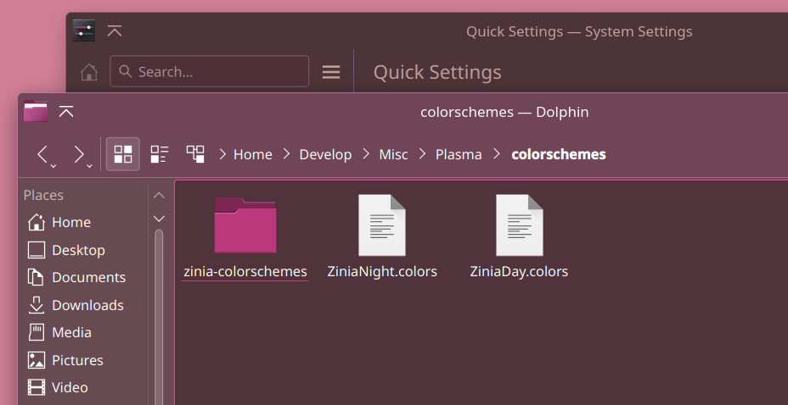Open the System Settings hamburger menu
Image resolution: width=788 pixels, height=405 pixels.
(x=330, y=72)
